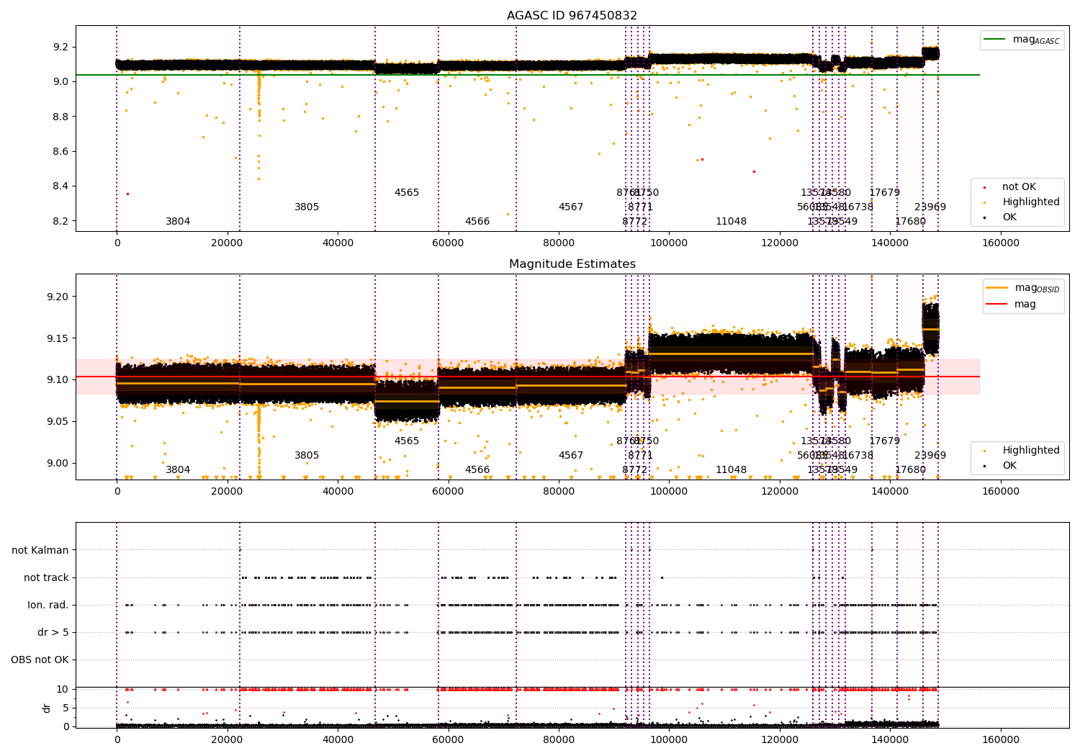The image size is (1080, 756).
Task: Click obsid label "23969" in the top plot
Action: [x=930, y=207]
